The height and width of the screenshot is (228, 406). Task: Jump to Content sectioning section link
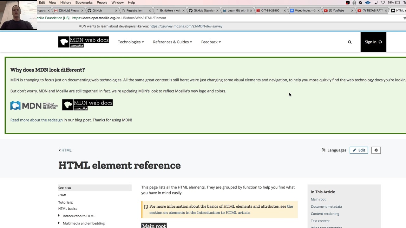(x=325, y=214)
